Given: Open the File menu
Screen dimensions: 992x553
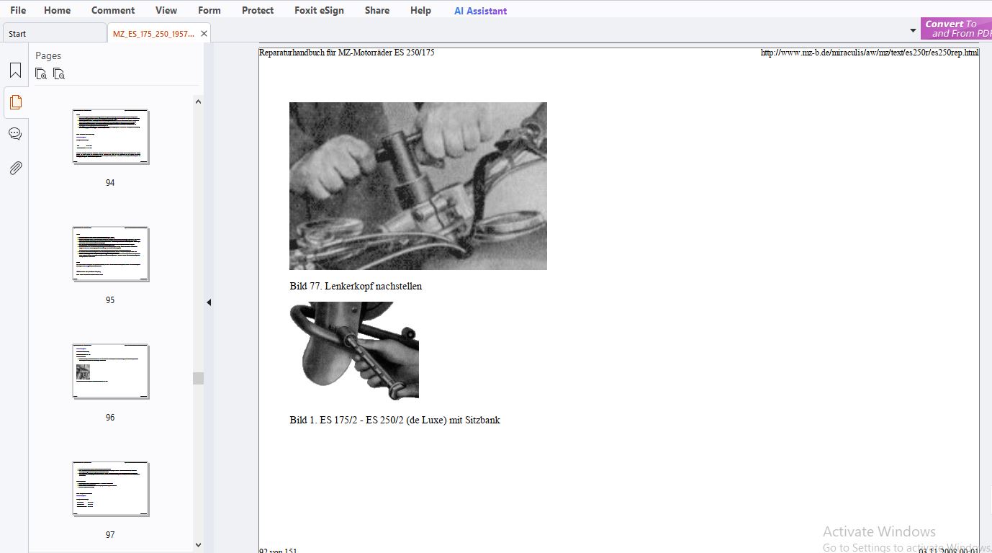Looking at the screenshot, I should [18, 10].
